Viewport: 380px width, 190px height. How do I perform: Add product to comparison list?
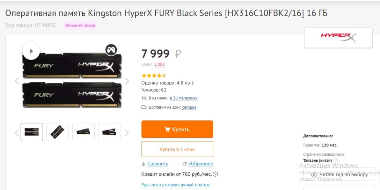pos(155,164)
